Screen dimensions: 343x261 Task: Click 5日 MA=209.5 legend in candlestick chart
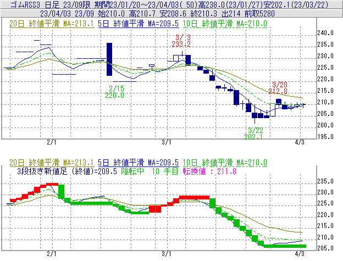coord(139,24)
